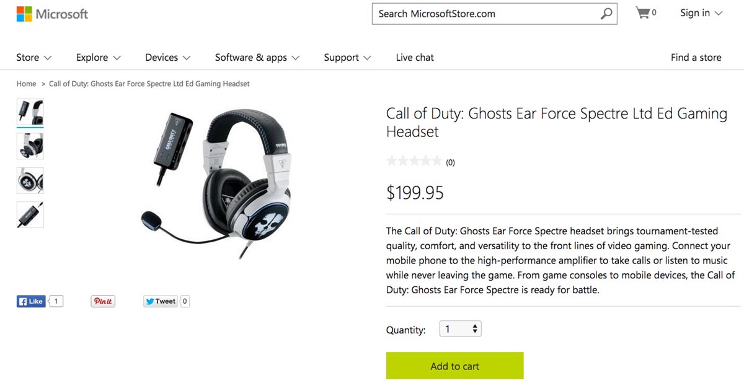Select the second product thumbnail
The height and width of the screenshot is (383, 744).
[x=30, y=146]
